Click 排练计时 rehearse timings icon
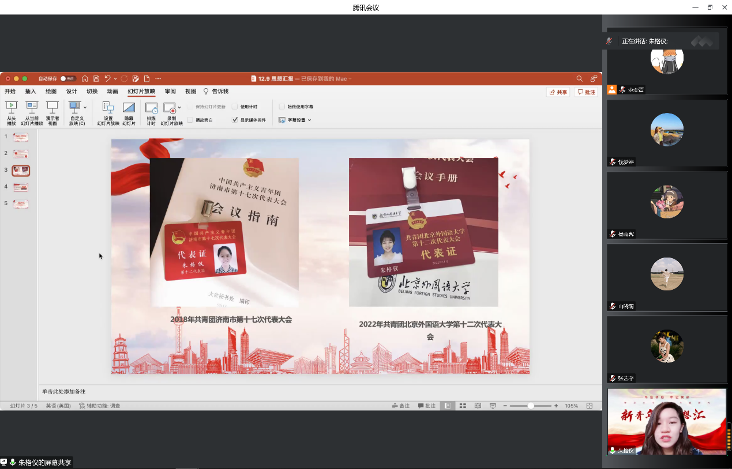 click(151, 108)
